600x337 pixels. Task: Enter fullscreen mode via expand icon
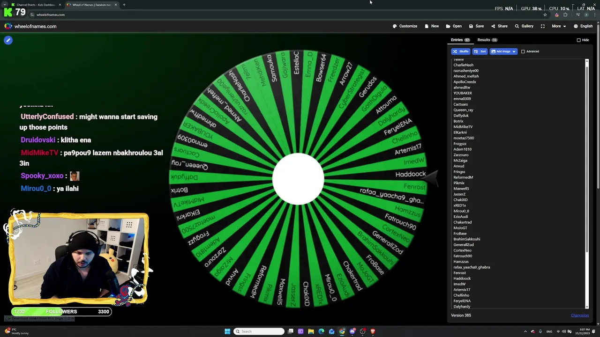pyautogui.click(x=542, y=26)
